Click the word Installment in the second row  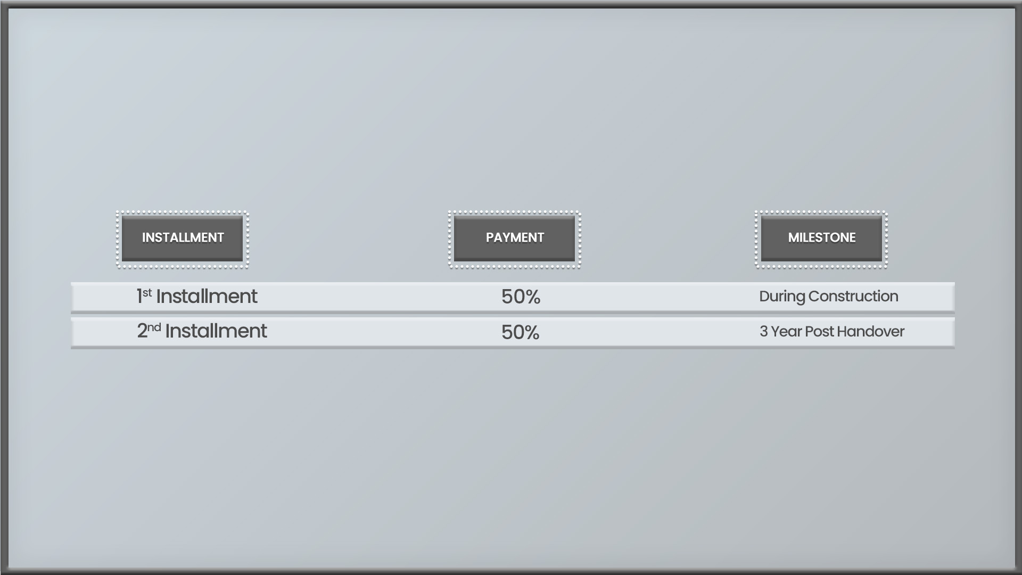[216, 331]
